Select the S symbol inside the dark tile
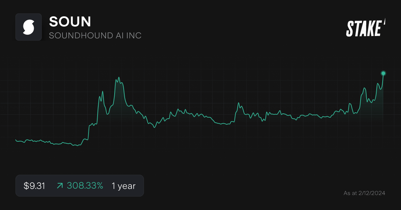Image resolution: width=401 pixels, height=210 pixels. coord(28,27)
